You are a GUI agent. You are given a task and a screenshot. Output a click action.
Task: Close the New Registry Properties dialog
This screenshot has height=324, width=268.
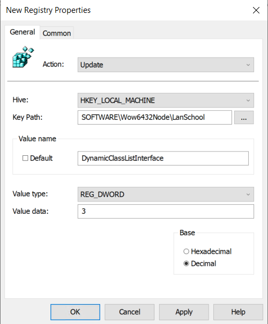(256, 10)
